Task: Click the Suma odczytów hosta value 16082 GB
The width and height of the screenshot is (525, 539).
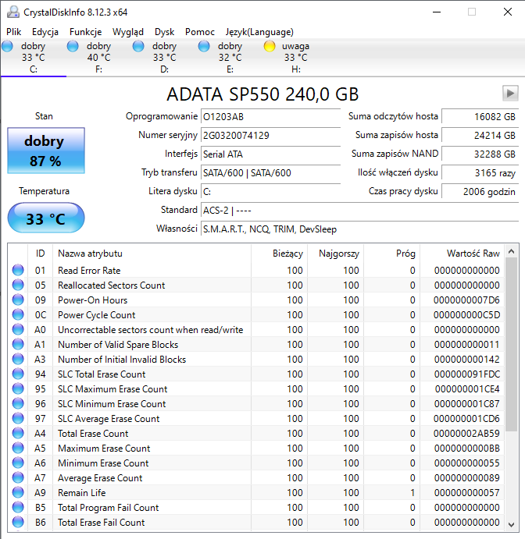Action: pos(480,116)
